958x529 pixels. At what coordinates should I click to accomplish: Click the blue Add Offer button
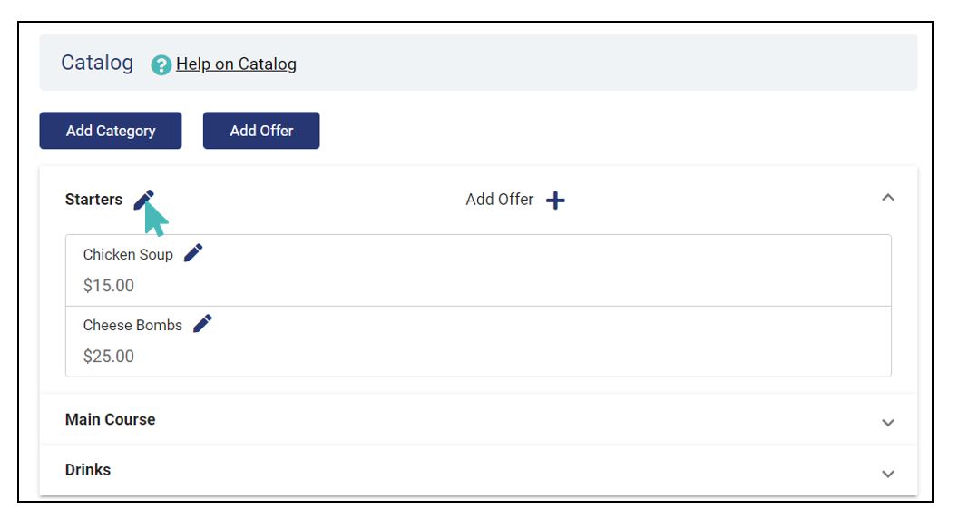click(261, 130)
